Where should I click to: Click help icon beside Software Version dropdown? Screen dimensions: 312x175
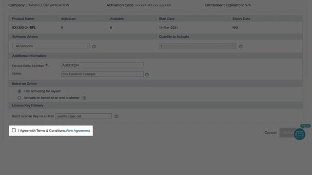pos(94,47)
